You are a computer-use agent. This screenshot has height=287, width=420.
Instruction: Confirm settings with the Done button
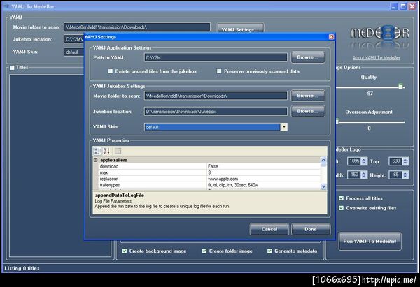coord(311,229)
